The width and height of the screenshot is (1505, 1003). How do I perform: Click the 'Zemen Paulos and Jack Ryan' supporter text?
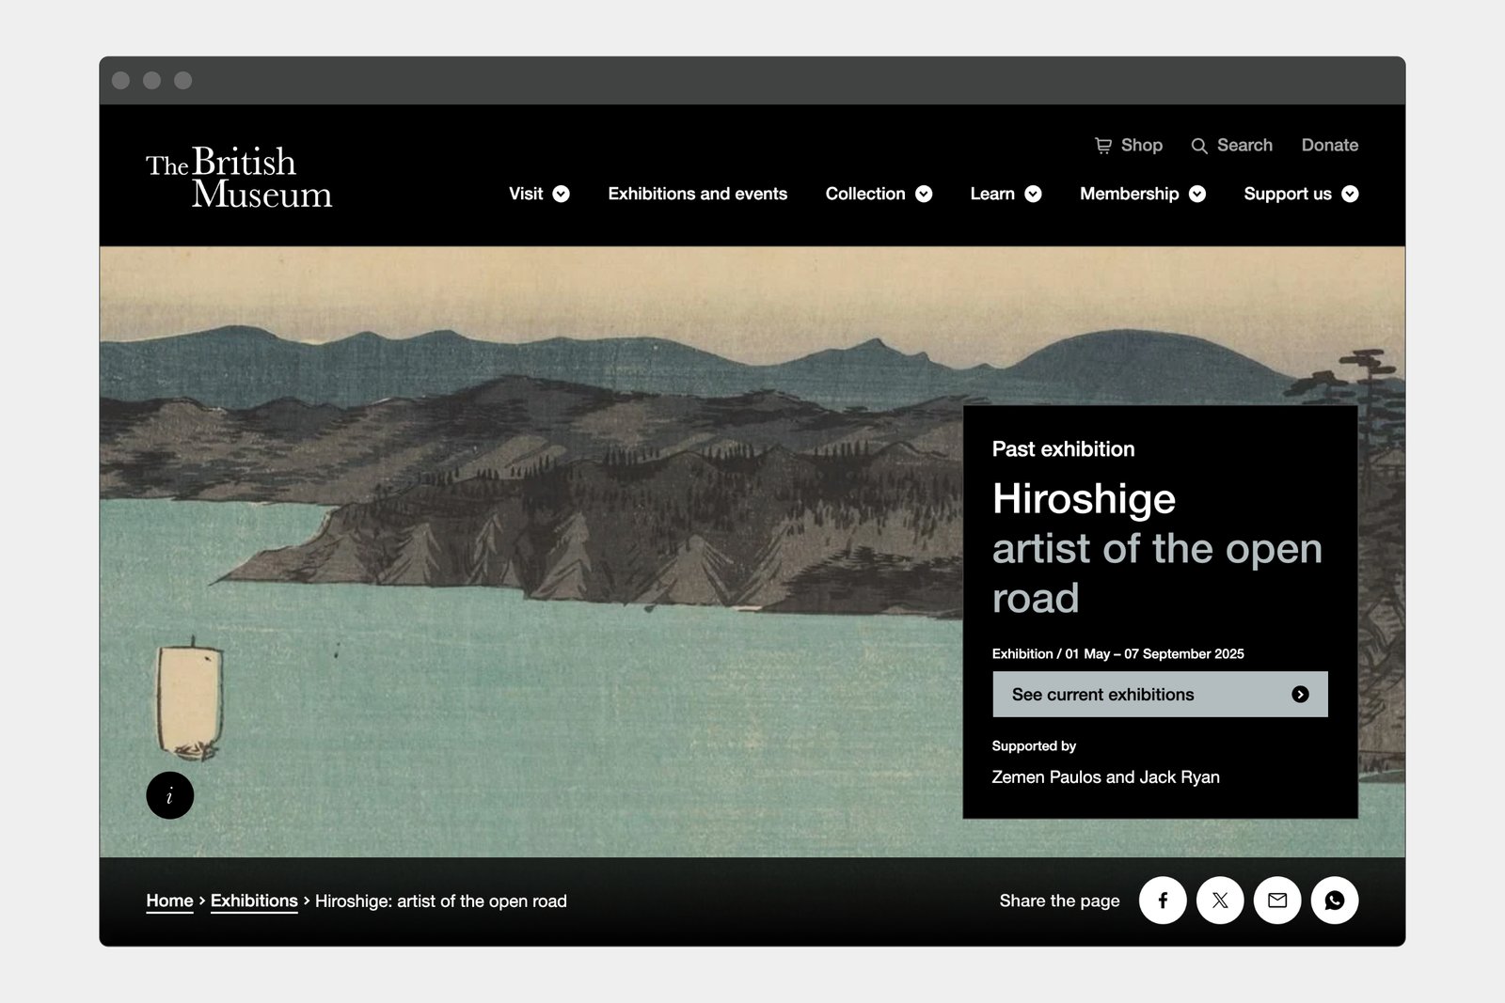pyautogui.click(x=1105, y=777)
